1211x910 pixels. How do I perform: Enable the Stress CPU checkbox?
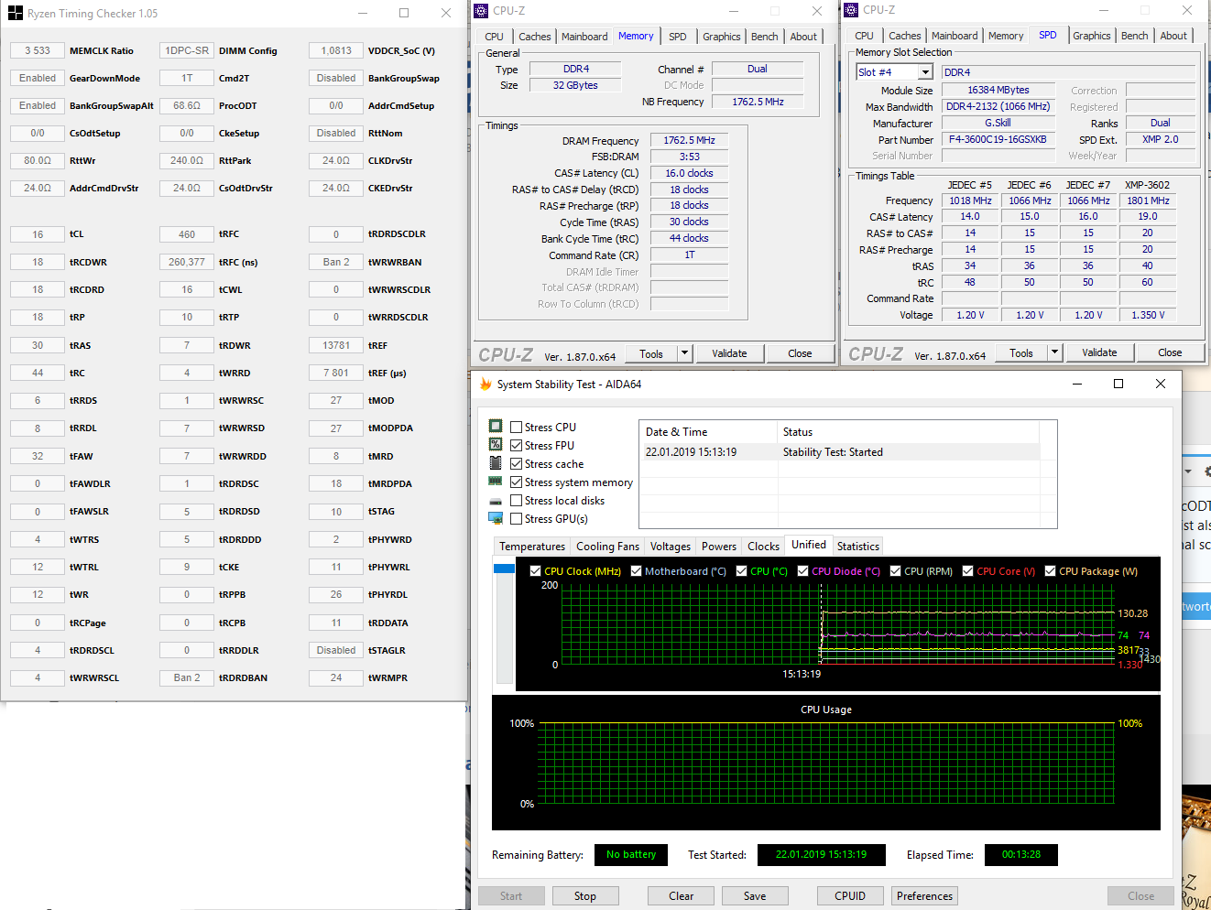point(517,428)
